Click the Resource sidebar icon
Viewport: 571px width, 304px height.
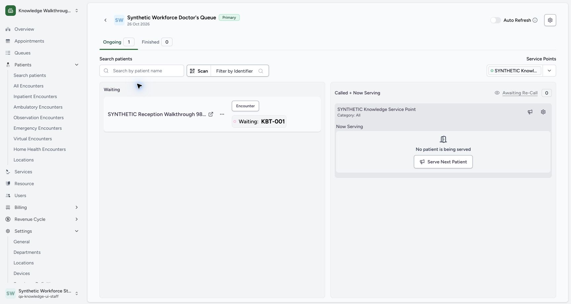(x=8, y=184)
